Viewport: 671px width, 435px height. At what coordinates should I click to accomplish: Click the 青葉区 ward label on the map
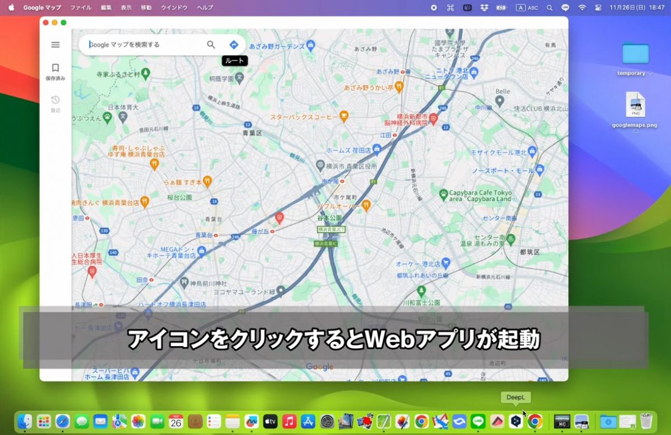252,133
